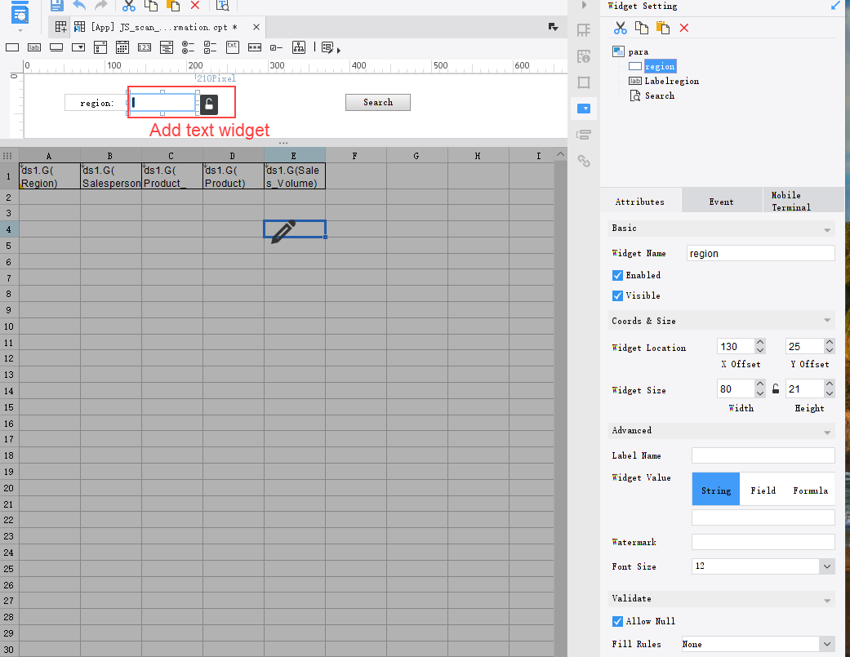The image size is (850, 657).
Task: Switch to the Mobile Terminal tab
Action: tap(790, 201)
